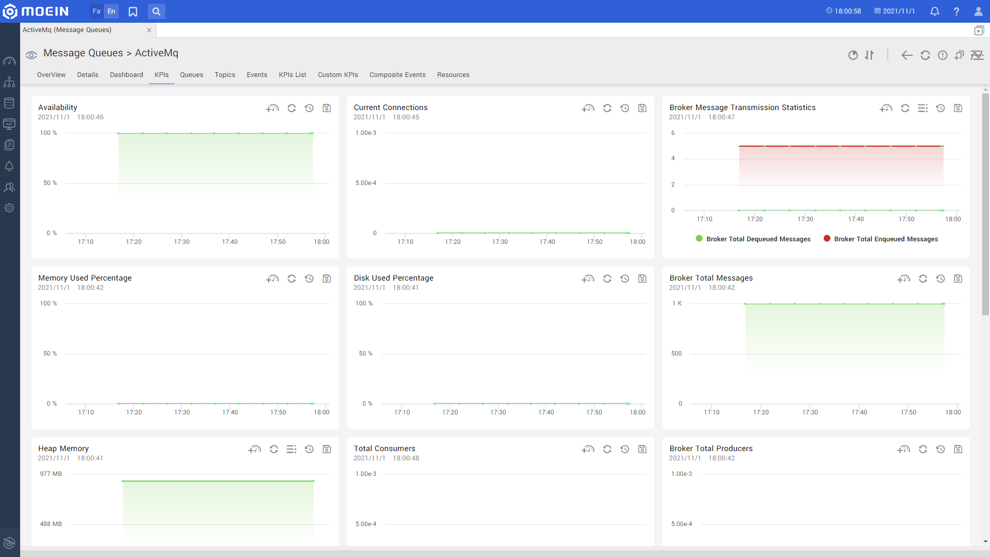The image size is (990, 557).
Task: Click the sort arrows icon in page toolbar
Action: coord(870,55)
